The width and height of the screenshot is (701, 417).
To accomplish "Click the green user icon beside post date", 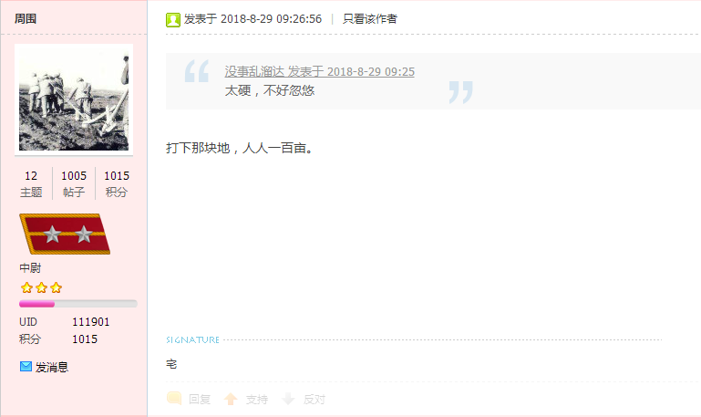I will coord(173,20).
